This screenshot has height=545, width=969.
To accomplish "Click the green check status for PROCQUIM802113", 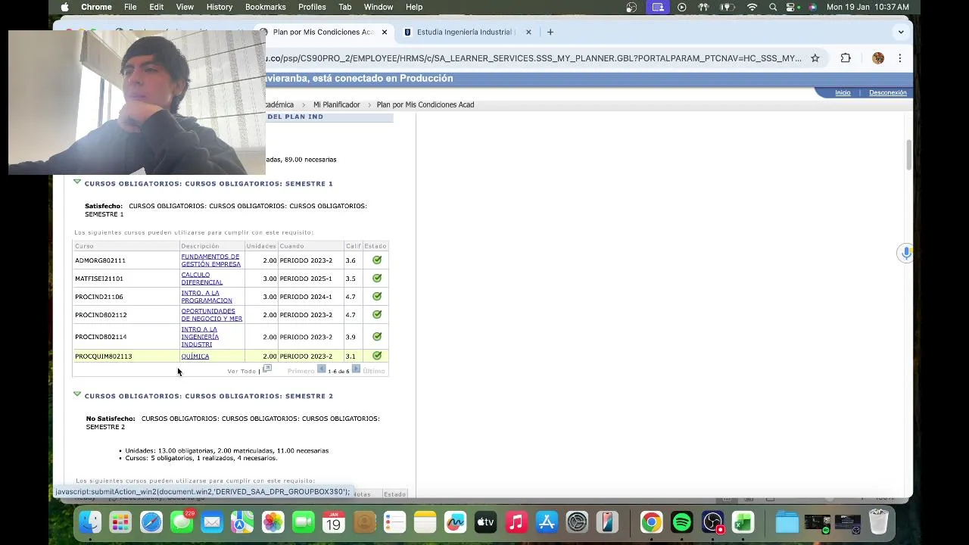I will [x=377, y=356].
